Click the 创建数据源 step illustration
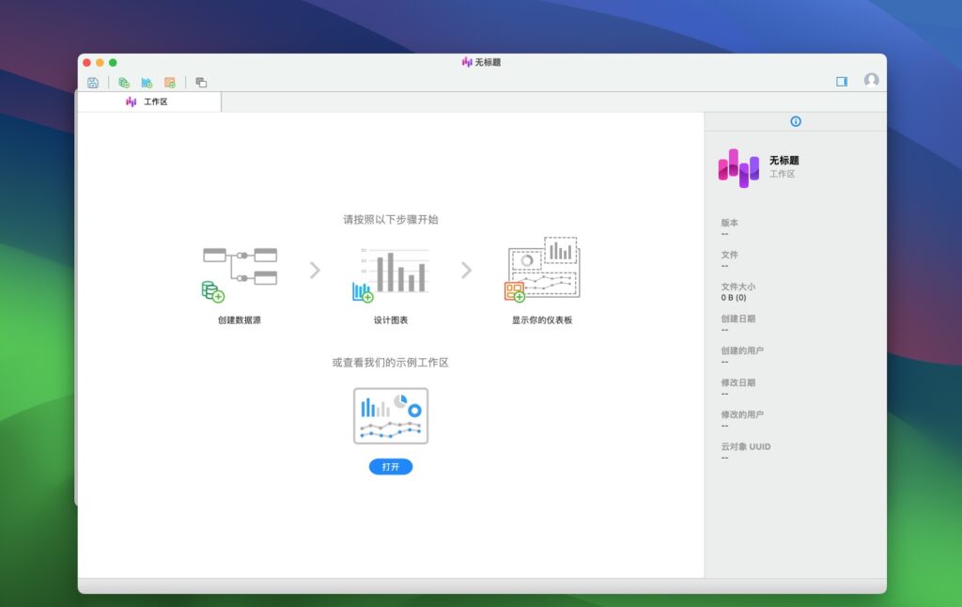 238,271
